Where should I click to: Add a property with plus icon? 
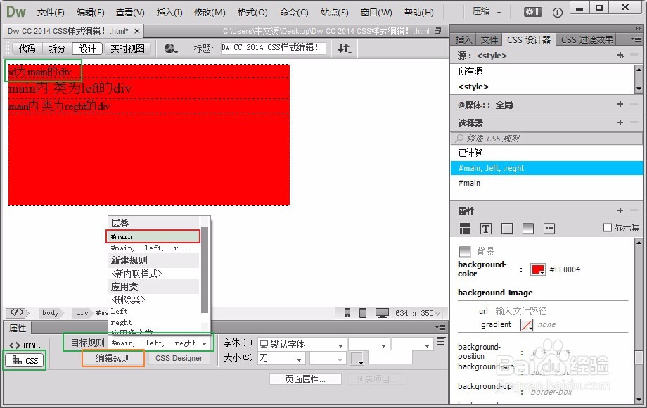pyautogui.click(x=620, y=210)
